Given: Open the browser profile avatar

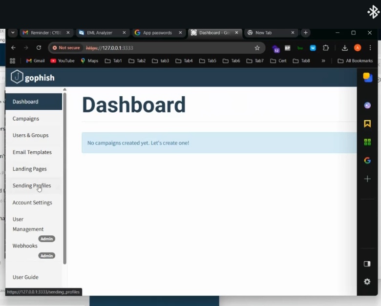Looking at the screenshot, I should [x=358, y=48].
